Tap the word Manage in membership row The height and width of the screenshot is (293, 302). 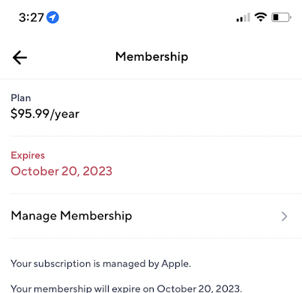click(x=34, y=216)
